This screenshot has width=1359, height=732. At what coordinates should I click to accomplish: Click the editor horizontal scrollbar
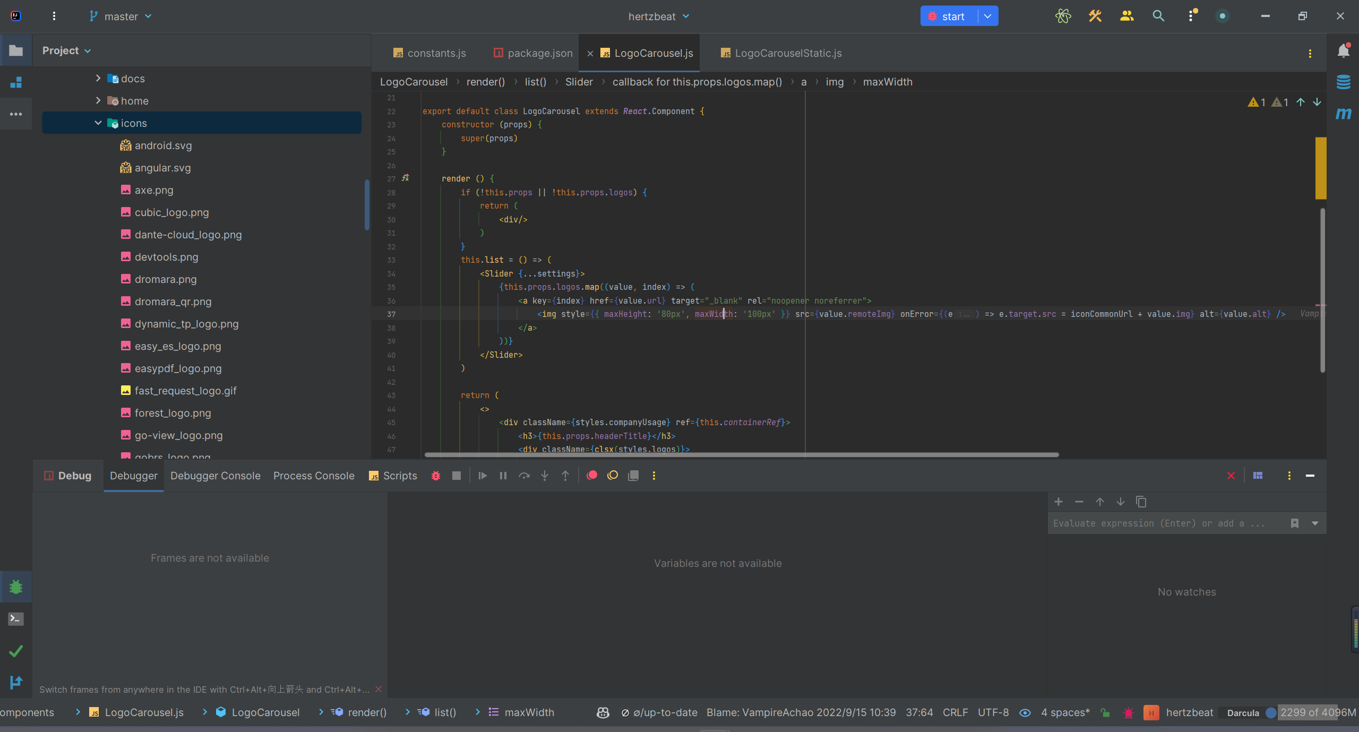pos(741,455)
